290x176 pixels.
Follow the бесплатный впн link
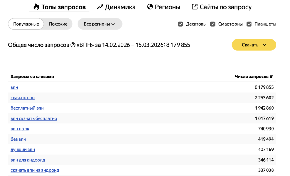[27, 108]
